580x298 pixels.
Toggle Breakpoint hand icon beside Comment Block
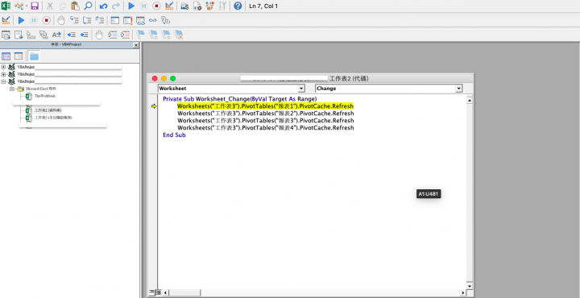click(x=99, y=35)
